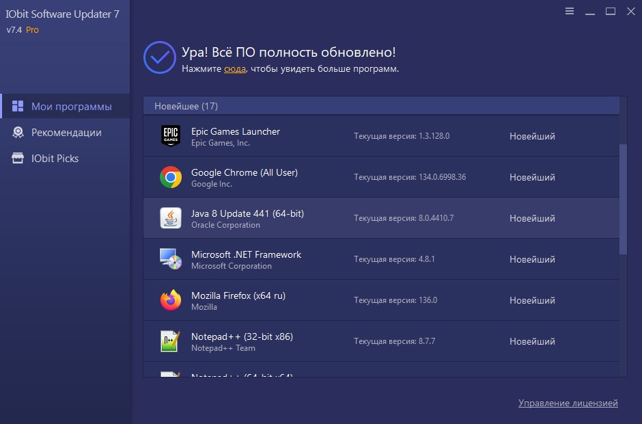
Task: Click Новейший status for .NET Framework
Action: click(532, 259)
